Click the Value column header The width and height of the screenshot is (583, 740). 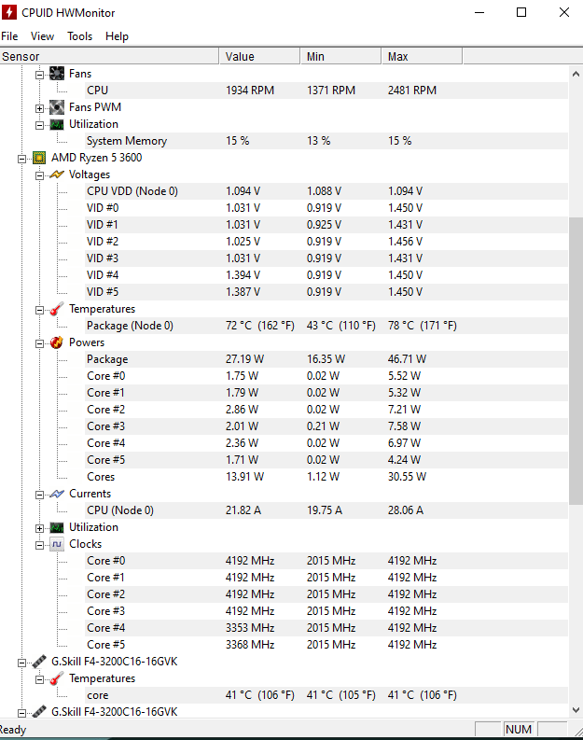tap(259, 56)
